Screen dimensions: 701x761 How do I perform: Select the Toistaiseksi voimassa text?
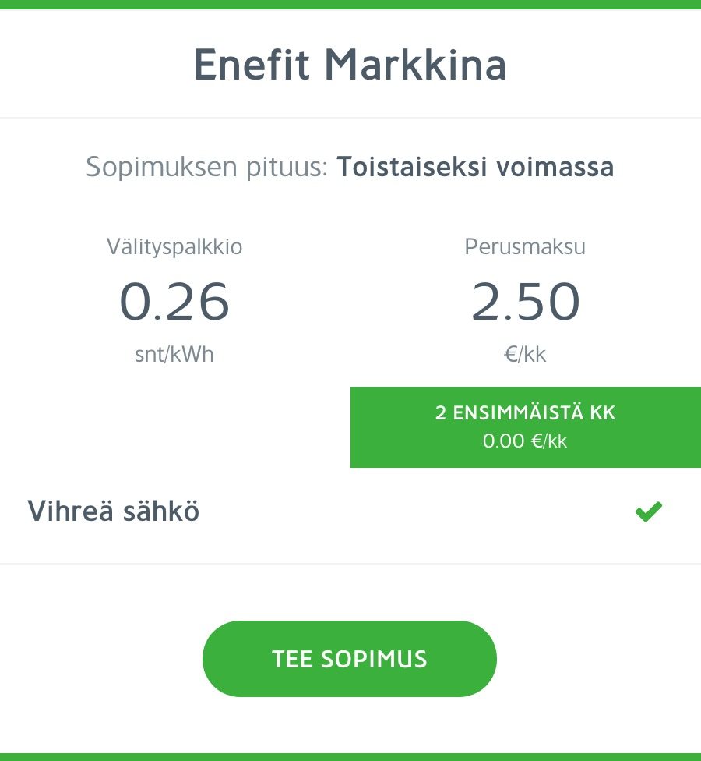pyautogui.click(x=475, y=167)
